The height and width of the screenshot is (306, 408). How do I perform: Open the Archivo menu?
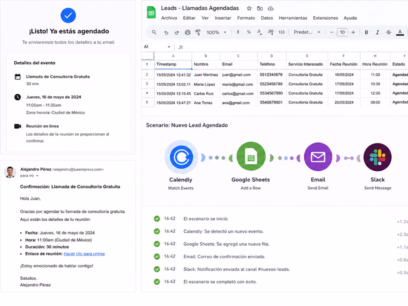tap(169, 18)
